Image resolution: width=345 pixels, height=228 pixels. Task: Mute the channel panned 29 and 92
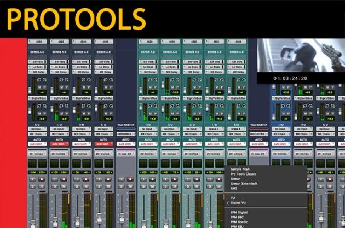click(108, 186)
